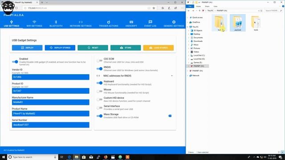The image size is (285, 160).
Task: Expand MAC addresses for RNDIS
Action: coord(172,76)
